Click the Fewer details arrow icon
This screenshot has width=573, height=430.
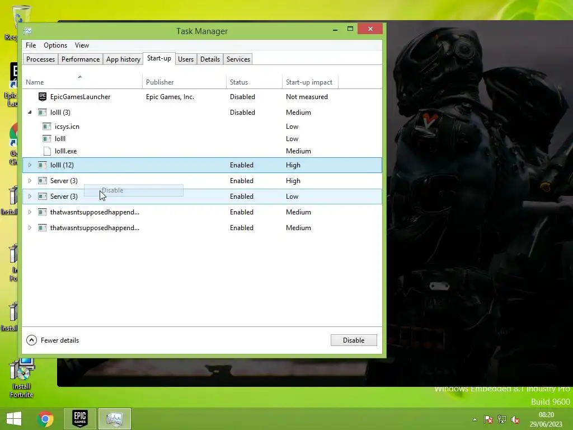31,340
